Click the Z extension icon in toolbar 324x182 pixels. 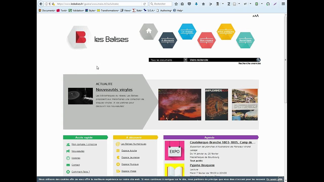229,4
